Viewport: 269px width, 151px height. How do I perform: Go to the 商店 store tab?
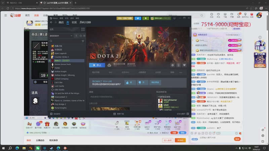coord(61,22)
